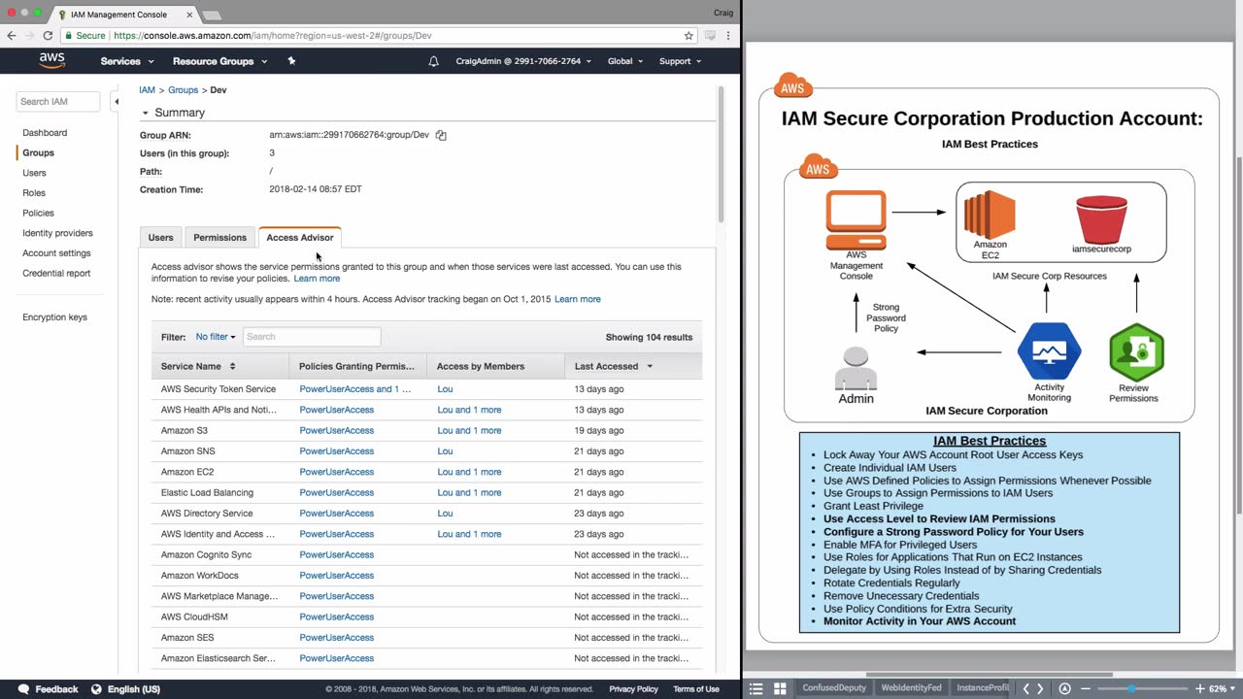The image size is (1243, 699).
Task: Open Identity providers in the sidebar
Action: coord(57,234)
